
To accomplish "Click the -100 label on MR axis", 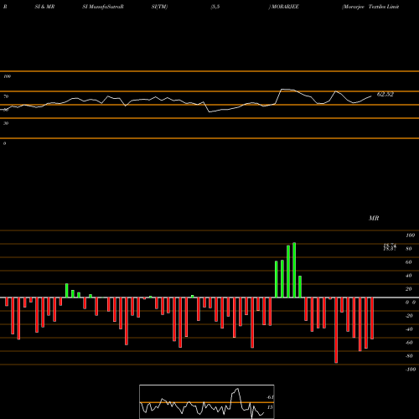I will (411, 370).
